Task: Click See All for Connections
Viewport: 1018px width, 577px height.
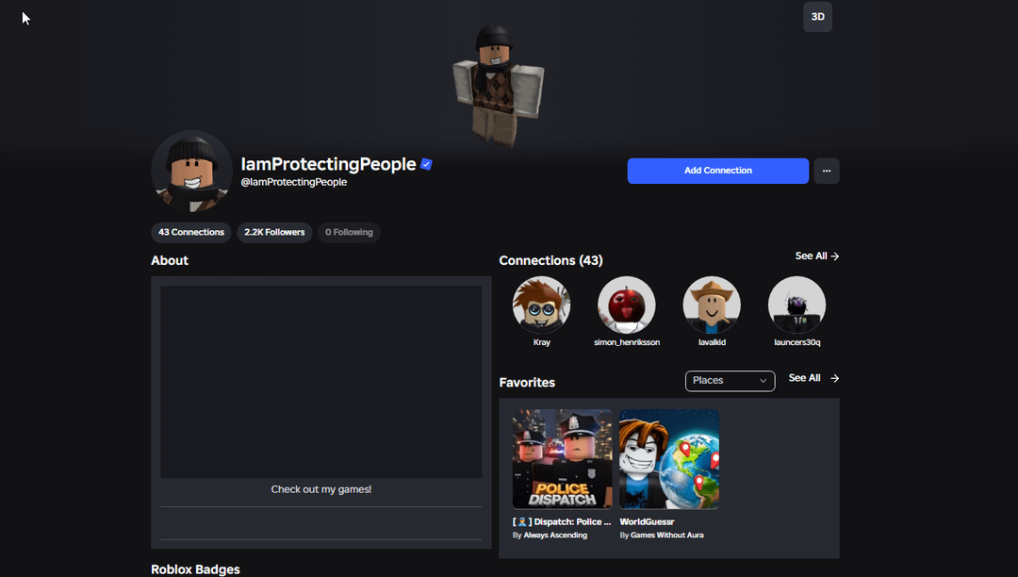Action: point(816,256)
